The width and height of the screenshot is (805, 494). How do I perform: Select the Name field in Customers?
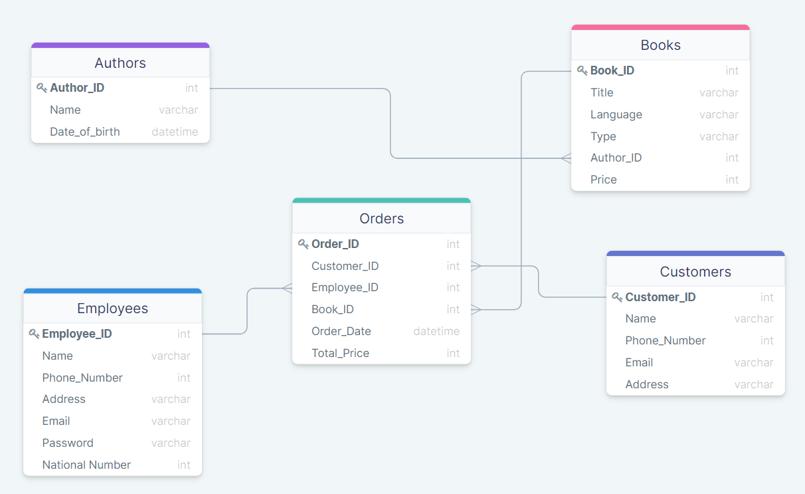695,318
